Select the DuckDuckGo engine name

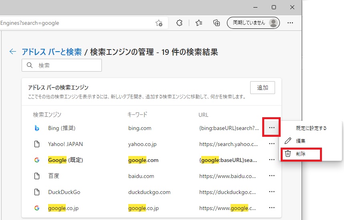(64, 192)
